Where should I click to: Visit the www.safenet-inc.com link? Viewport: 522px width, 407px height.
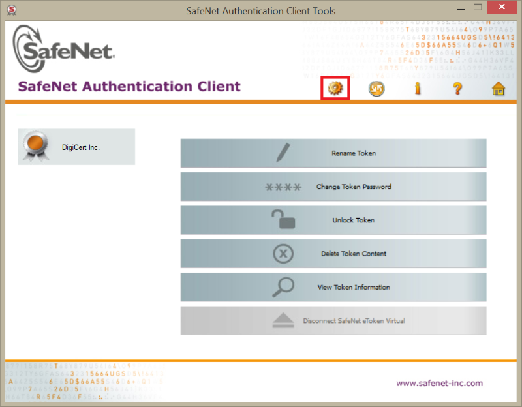[439, 383]
